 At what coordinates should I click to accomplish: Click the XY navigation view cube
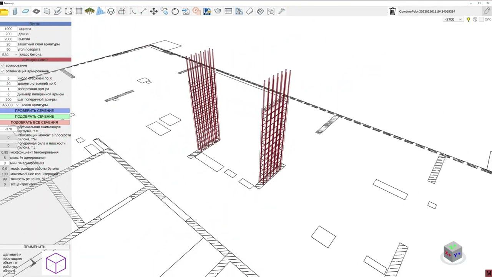[453, 252]
